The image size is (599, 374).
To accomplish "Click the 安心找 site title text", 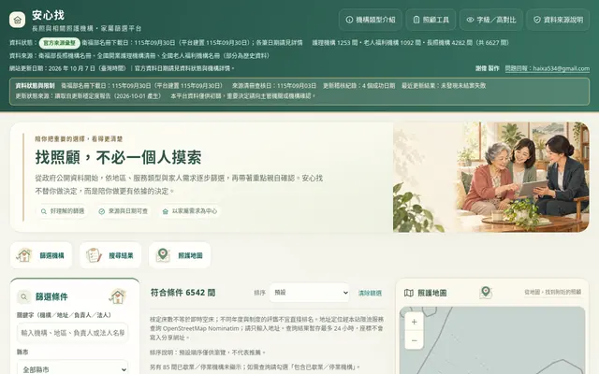I will pos(48,15).
